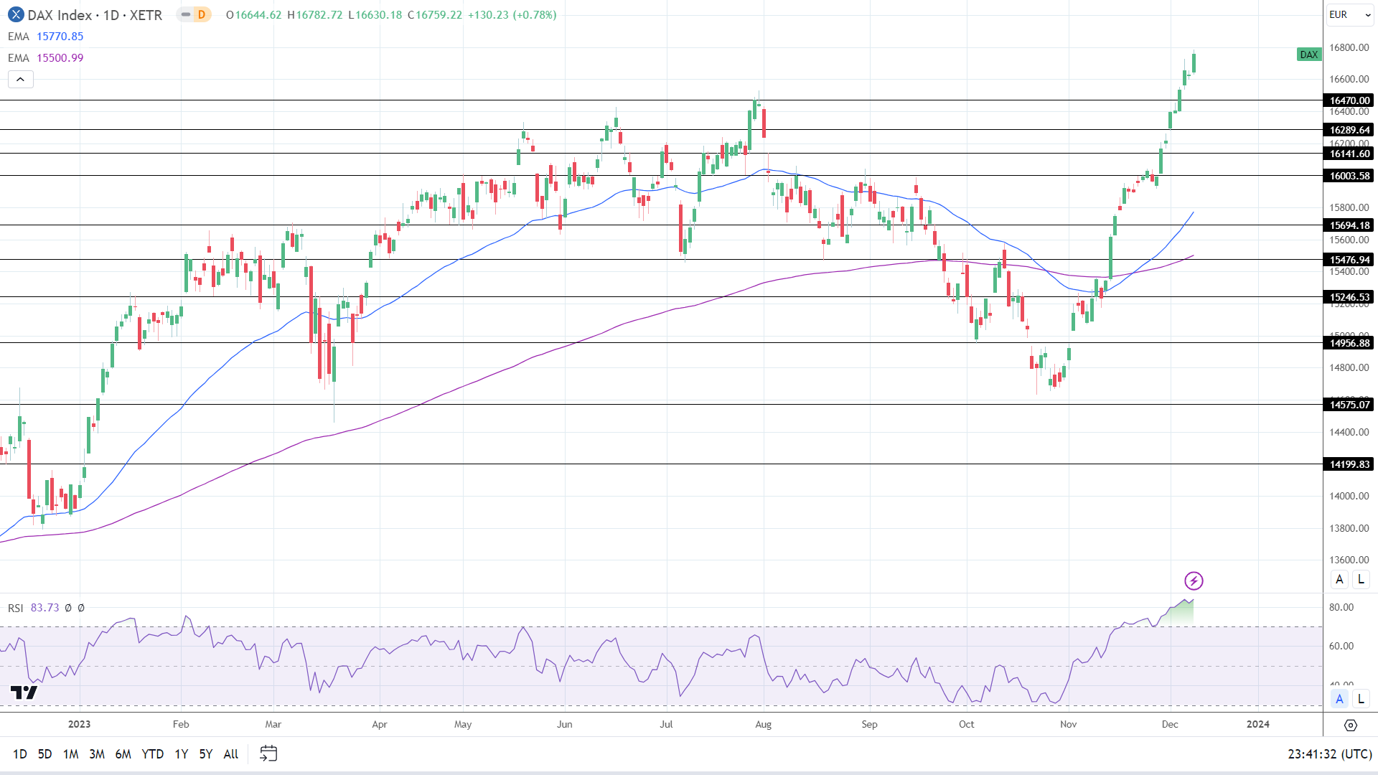
Task: Click the +130.23 (+0.78%) change value
Action: pyautogui.click(x=512, y=15)
